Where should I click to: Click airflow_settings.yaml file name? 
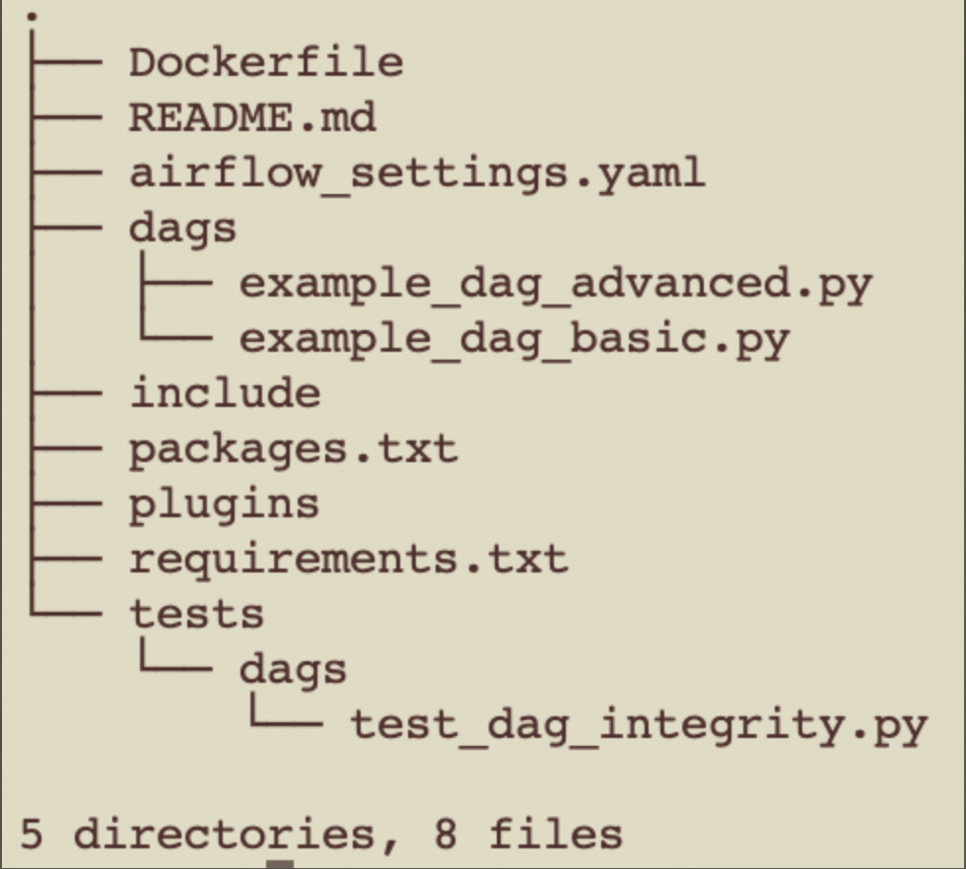(x=417, y=173)
